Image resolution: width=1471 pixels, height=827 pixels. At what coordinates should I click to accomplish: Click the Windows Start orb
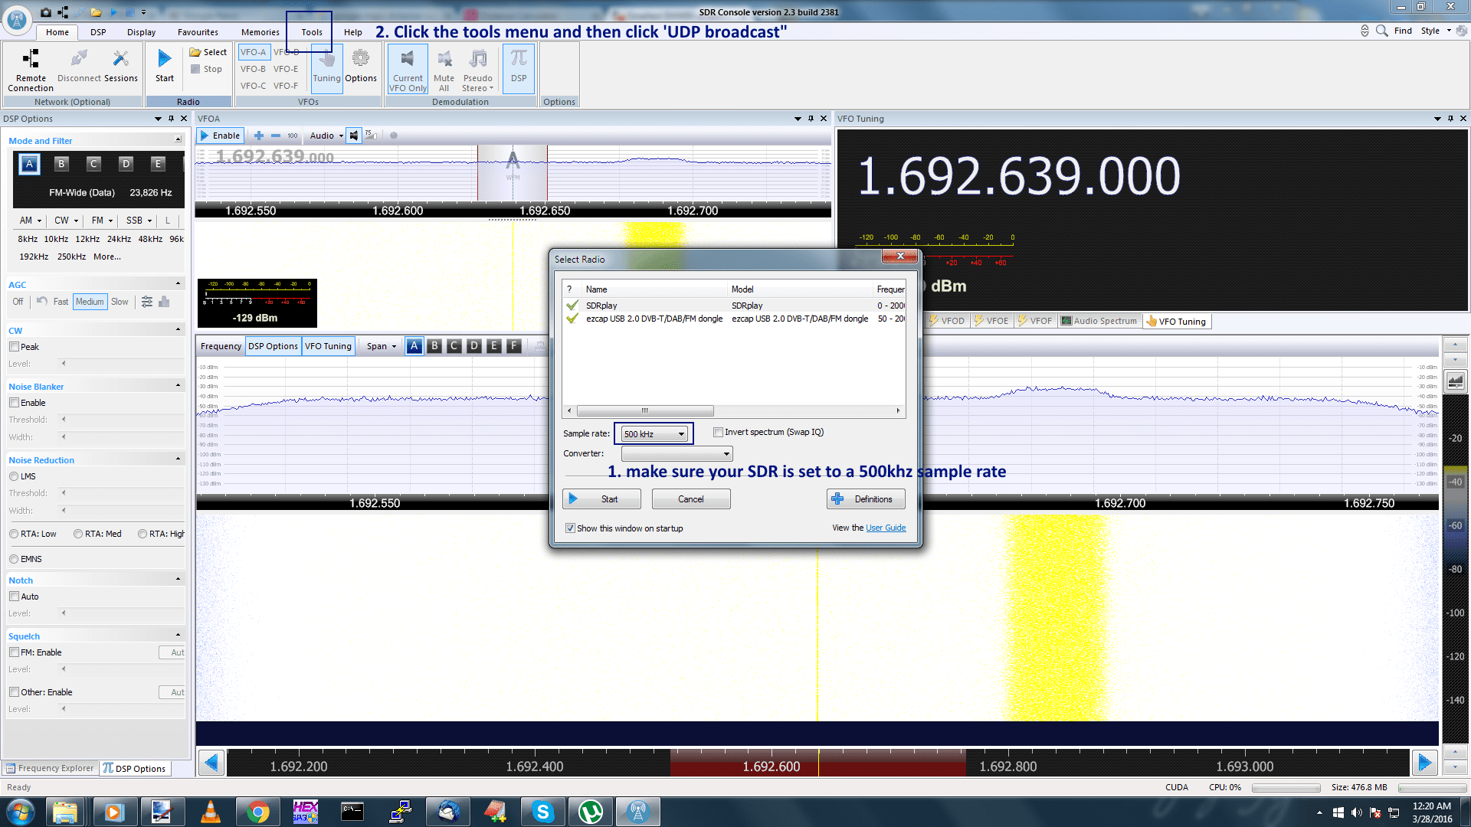tap(21, 812)
